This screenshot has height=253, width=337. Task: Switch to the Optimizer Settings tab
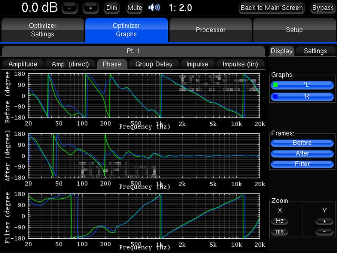43,30
